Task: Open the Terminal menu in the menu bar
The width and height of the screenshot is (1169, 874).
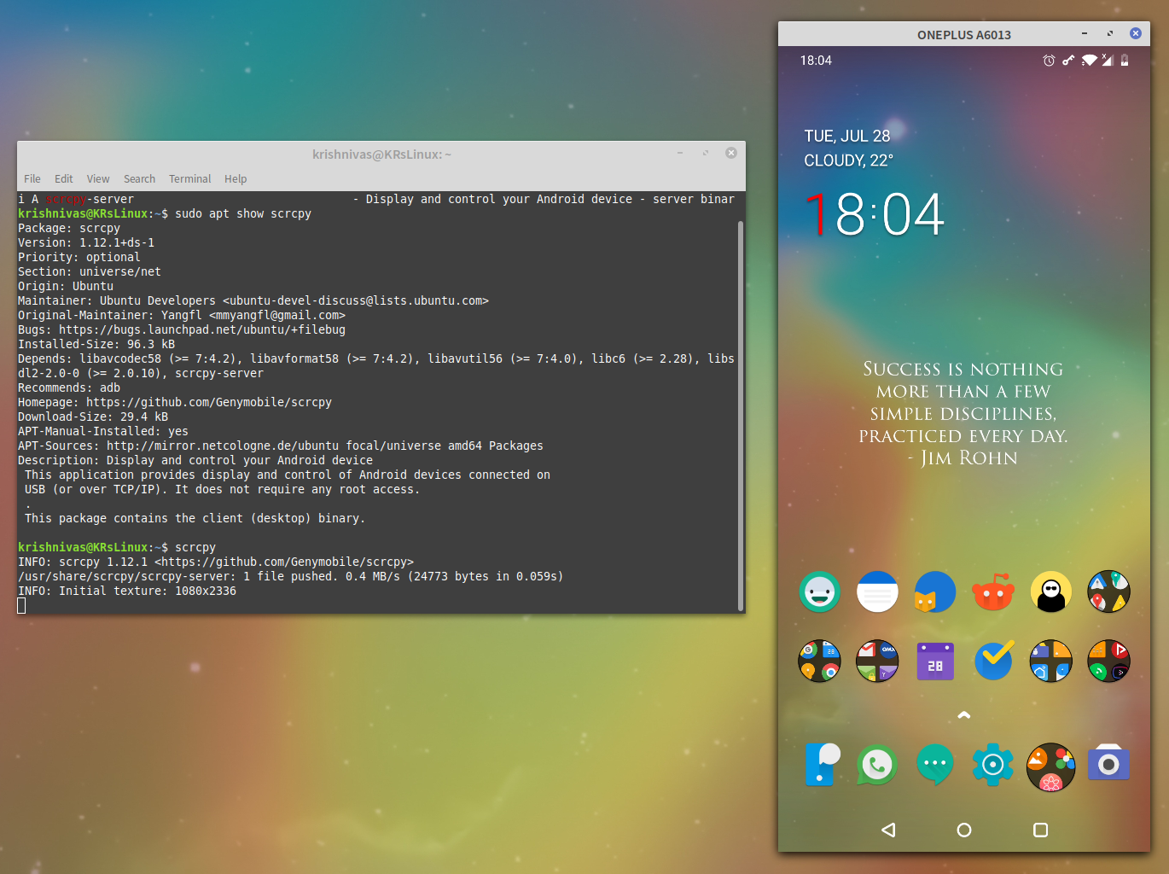Action: [x=189, y=179]
